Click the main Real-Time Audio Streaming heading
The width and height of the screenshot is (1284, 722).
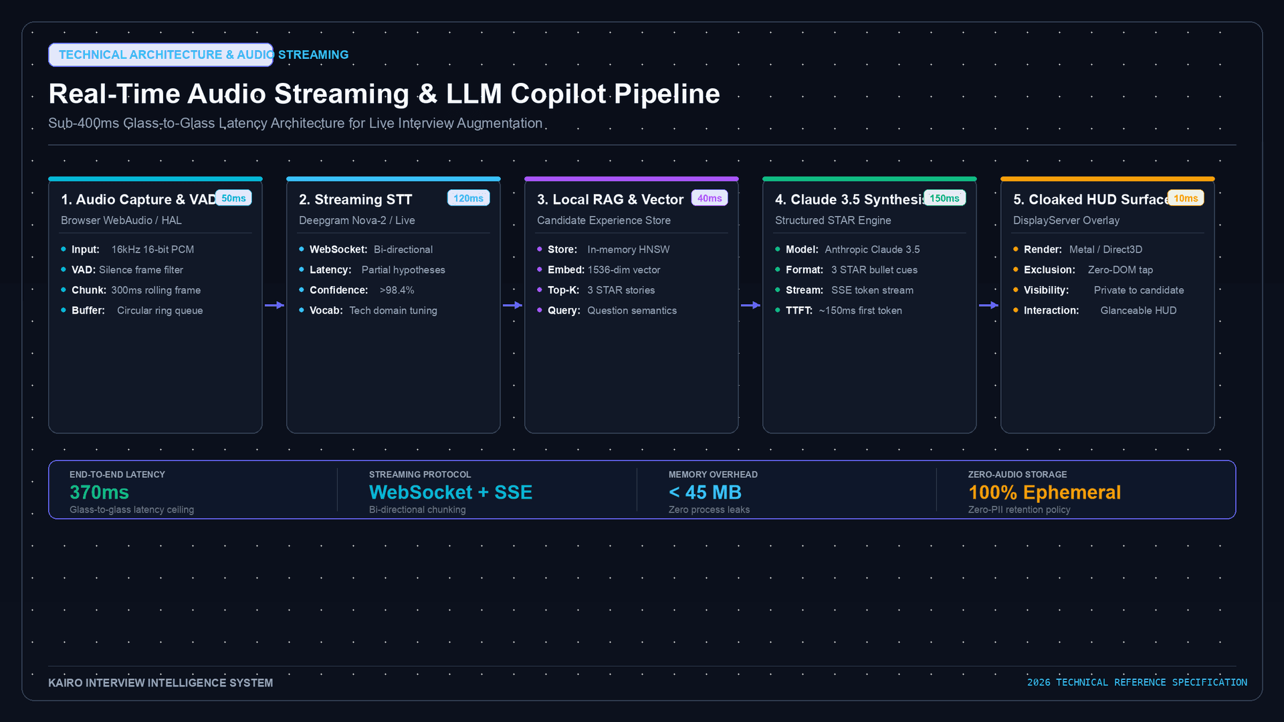(384, 94)
